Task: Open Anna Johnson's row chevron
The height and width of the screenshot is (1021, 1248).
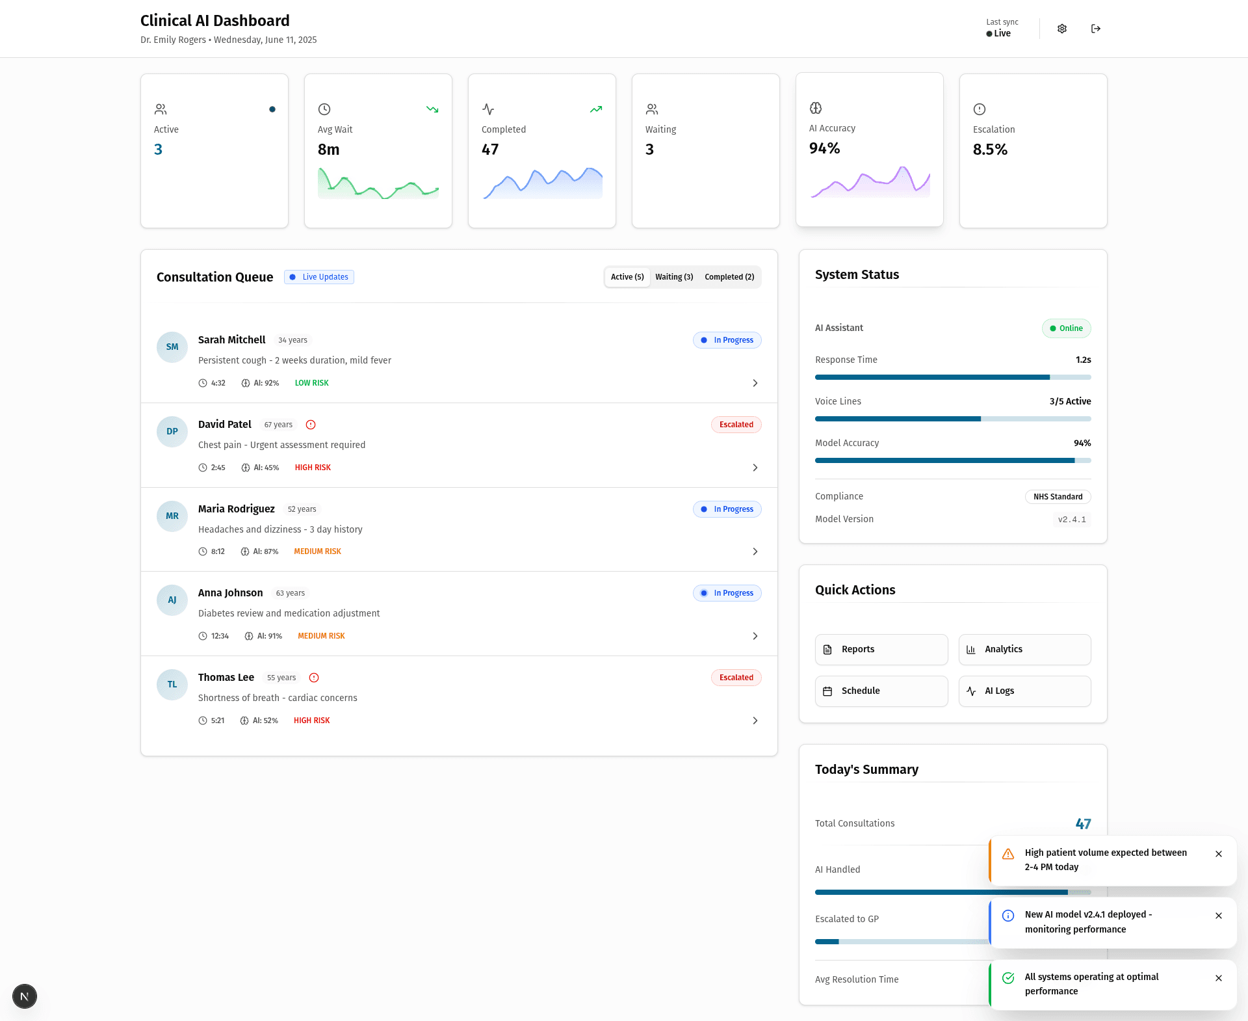Action: tap(755, 636)
